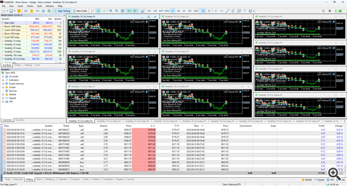Click the magnifier zoom icon over history table
Image resolution: width=347 pixels, height=186 pixels.
pyautogui.click(x=334, y=174)
